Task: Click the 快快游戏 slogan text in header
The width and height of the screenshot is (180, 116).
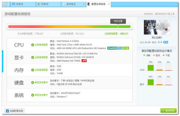Action: pyautogui.click(x=159, y=14)
